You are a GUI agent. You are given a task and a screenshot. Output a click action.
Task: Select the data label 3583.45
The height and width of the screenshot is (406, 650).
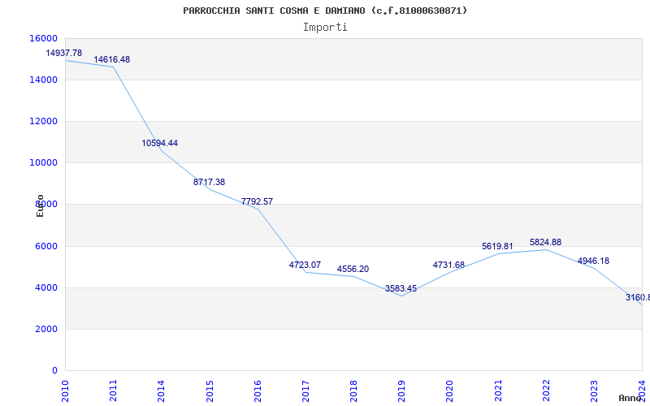tap(401, 289)
